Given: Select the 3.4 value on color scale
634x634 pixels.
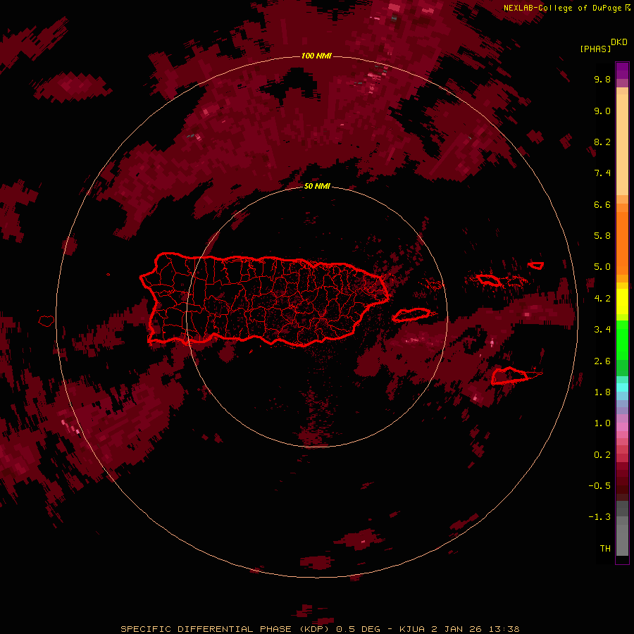Looking at the screenshot, I should pyautogui.click(x=602, y=330).
